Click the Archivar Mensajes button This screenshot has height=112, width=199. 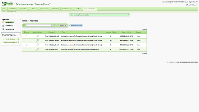click(76, 26)
